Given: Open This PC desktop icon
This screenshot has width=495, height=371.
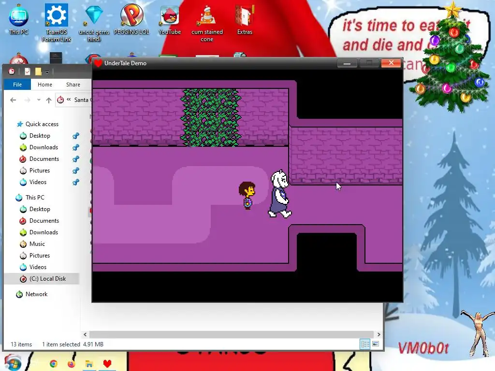Looking at the screenshot, I should [19, 19].
